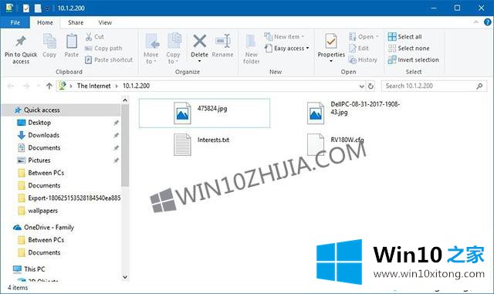Open Customize Quick Access Toolbar dropdown
The height and width of the screenshot is (294, 494).
coord(47,8)
